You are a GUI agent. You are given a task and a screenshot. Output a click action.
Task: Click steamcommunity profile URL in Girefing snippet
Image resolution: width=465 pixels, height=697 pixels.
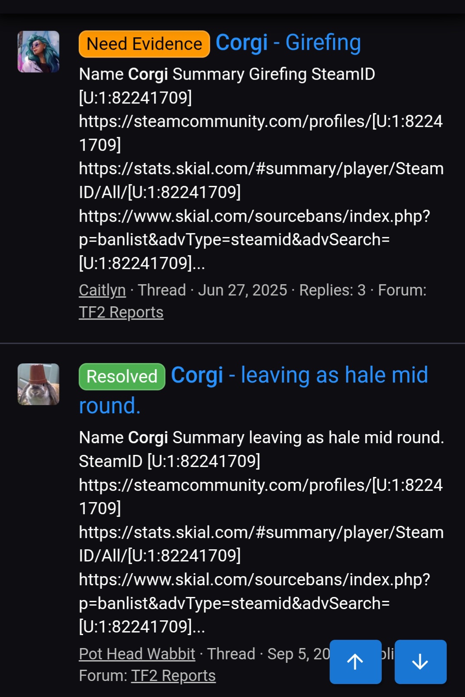click(261, 133)
